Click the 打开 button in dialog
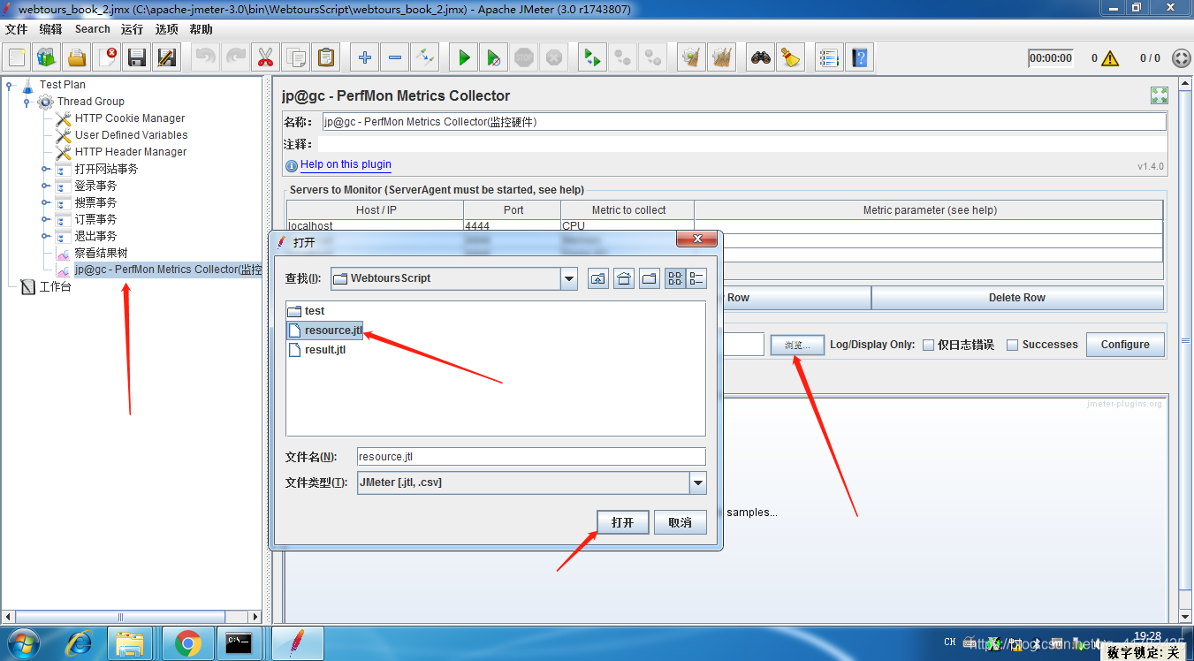1194x661 pixels. coord(623,522)
